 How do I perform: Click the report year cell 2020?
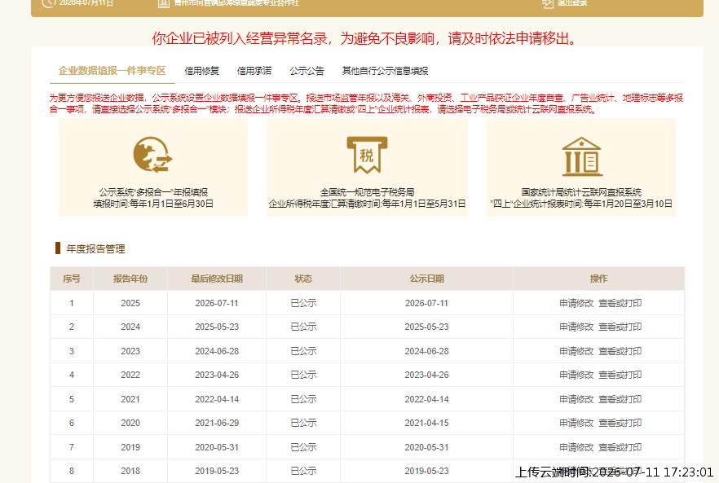click(x=130, y=423)
